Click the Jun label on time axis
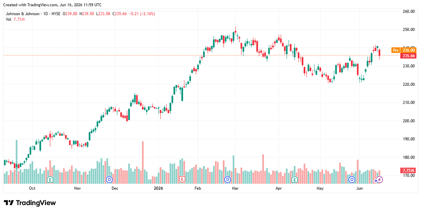 359,189
